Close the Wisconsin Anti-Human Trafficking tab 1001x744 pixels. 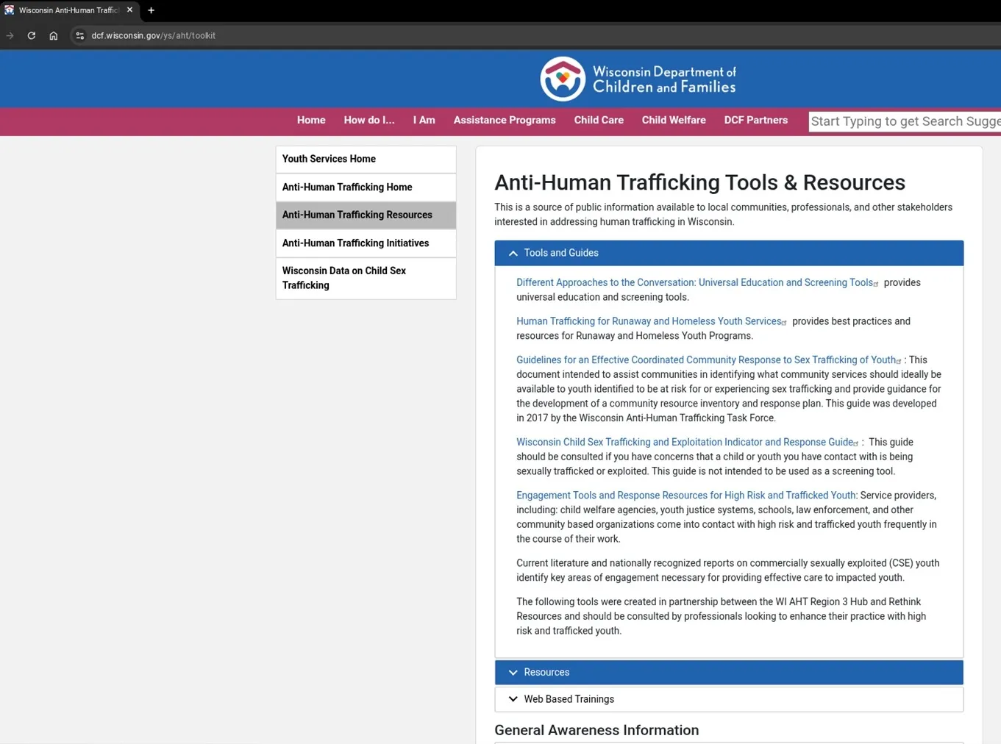(129, 10)
